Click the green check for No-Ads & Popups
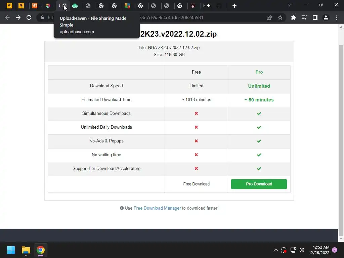 point(259,141)
